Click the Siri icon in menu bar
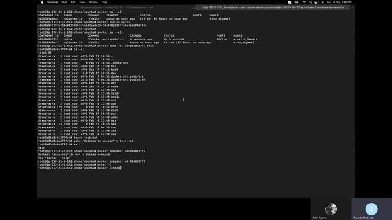 click(x=323, y=2)
